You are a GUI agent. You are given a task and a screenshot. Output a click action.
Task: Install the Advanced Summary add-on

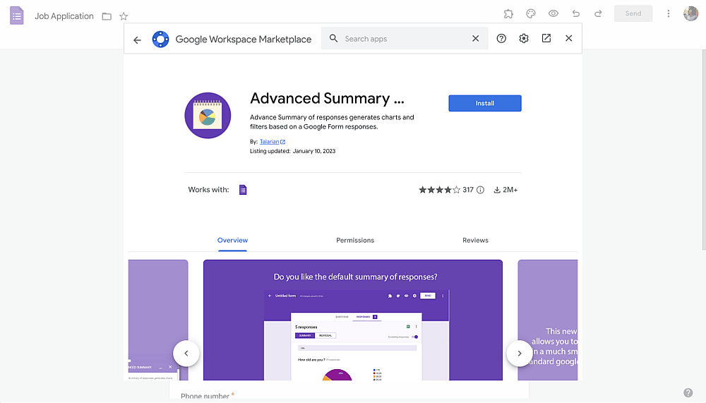pyautogui.click(x=485, y=103)
